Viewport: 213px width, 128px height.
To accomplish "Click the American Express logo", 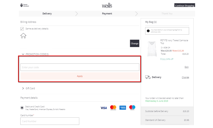I will pyautogui.click(x=123, y=108).
